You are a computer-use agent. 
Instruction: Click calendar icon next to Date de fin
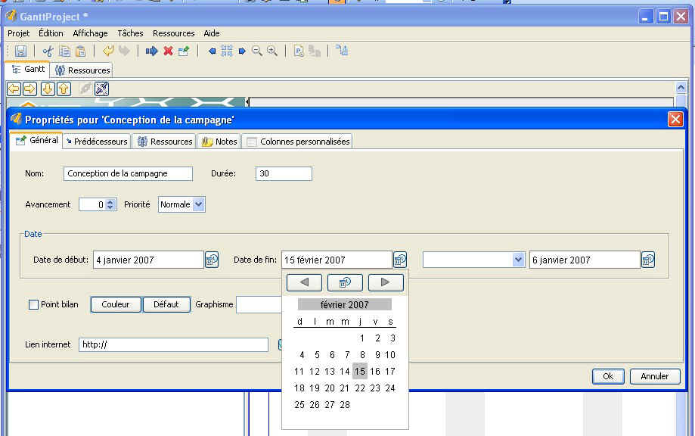point(400,260)
